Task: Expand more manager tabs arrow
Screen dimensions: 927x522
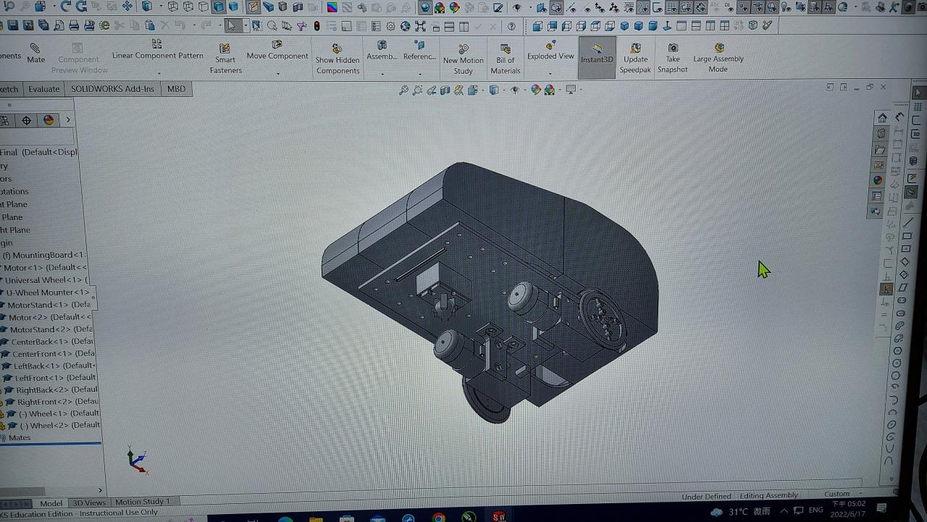Action: 68,120
